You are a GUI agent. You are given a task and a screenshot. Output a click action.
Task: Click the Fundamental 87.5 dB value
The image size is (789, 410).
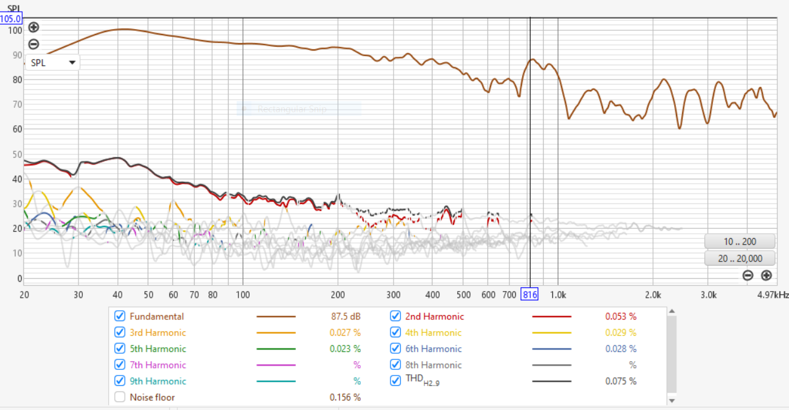coord(346,316)
